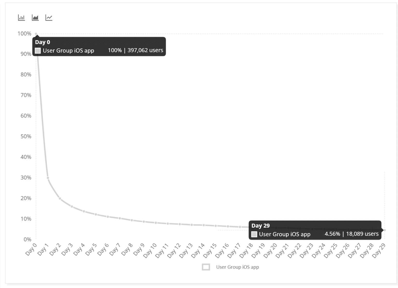Select the Day 2 data point near 20%
Screen dimensions: 398x288
click(60, 198)
